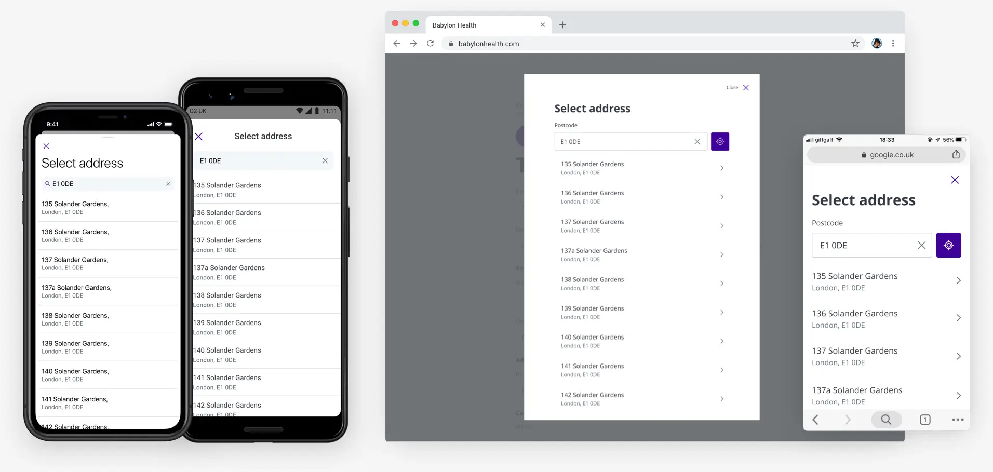Bookmark the page using the star icon
Image resolution: width=993 pixels, height=472 pixels.
pyautogui.click(x=854, y=43)
